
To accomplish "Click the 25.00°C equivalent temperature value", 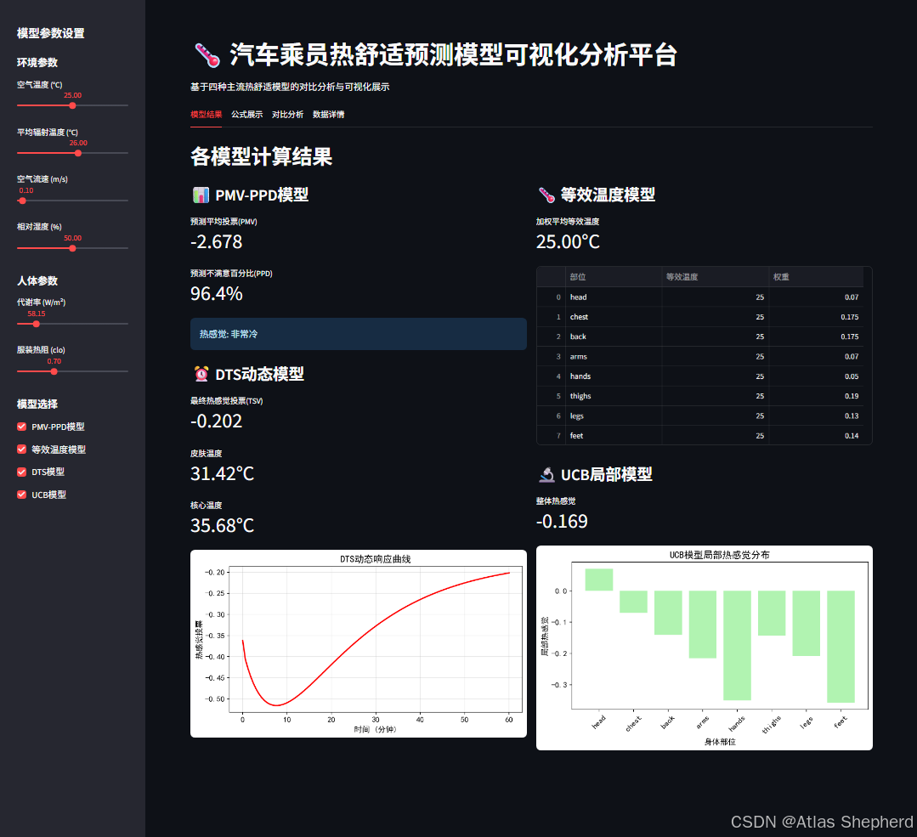I will 568,242.
